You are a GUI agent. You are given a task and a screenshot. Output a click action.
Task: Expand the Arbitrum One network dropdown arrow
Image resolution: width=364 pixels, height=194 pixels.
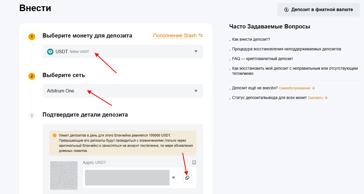coord(196,91)
